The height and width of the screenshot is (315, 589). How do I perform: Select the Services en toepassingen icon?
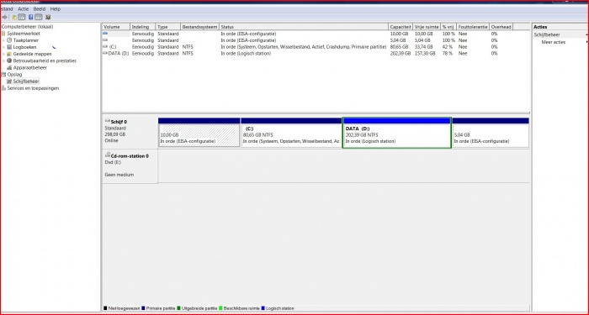(x=4, y=88)
